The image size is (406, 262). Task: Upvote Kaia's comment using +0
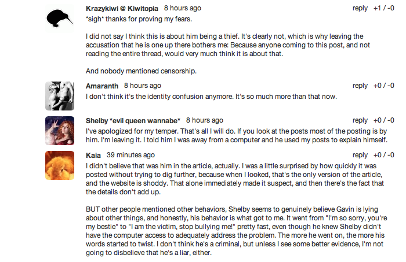[x=378, y=155]
